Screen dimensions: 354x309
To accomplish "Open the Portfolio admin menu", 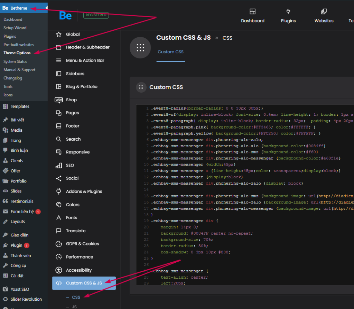I will tap(19, 181).
